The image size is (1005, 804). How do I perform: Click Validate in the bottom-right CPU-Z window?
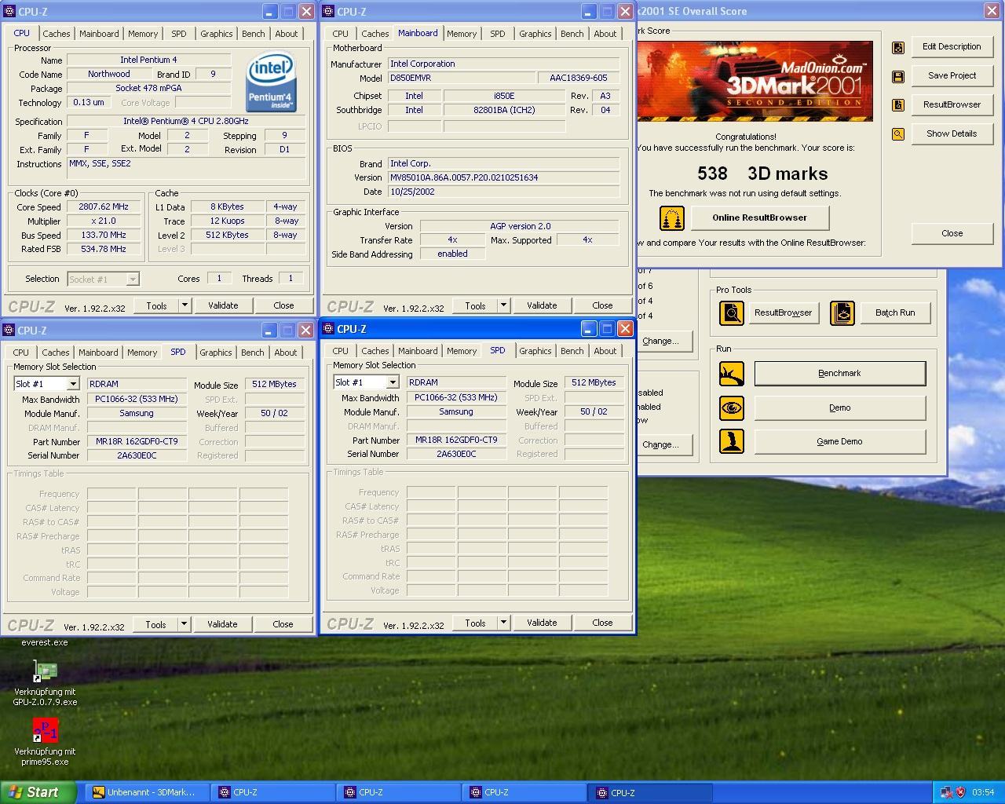point(541,623)
